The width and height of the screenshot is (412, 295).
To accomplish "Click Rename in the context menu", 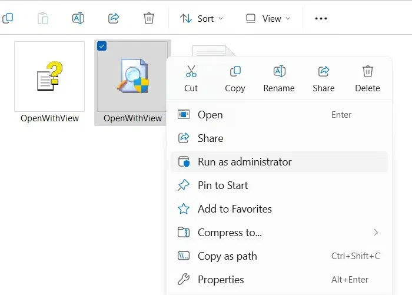I will pyautogui.click(x=279, y=79).
